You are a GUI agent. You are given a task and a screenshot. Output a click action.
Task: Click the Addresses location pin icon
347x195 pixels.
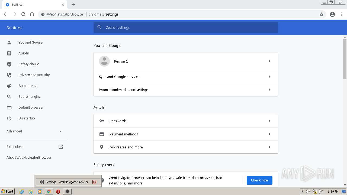[x=102, y=147]
